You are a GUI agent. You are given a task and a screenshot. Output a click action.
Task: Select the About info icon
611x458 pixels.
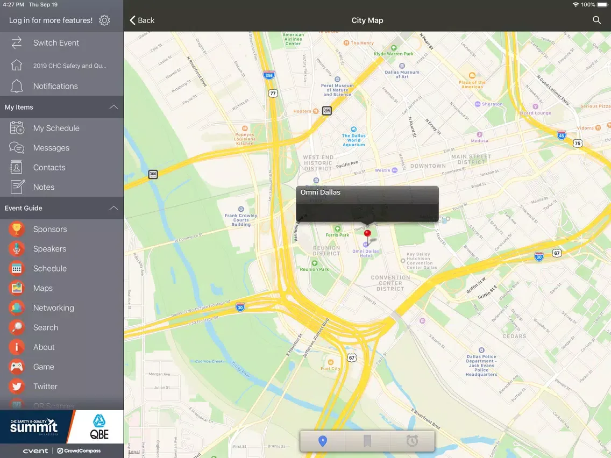pos(16,347)
